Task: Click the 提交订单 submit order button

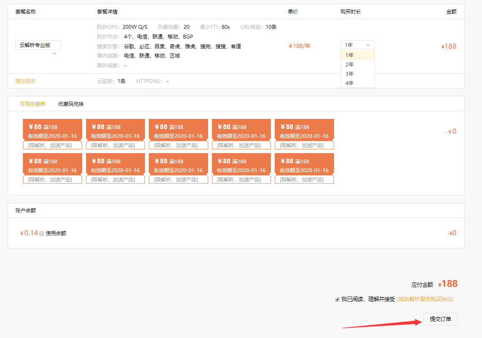Action: click(x=440, y=319)
